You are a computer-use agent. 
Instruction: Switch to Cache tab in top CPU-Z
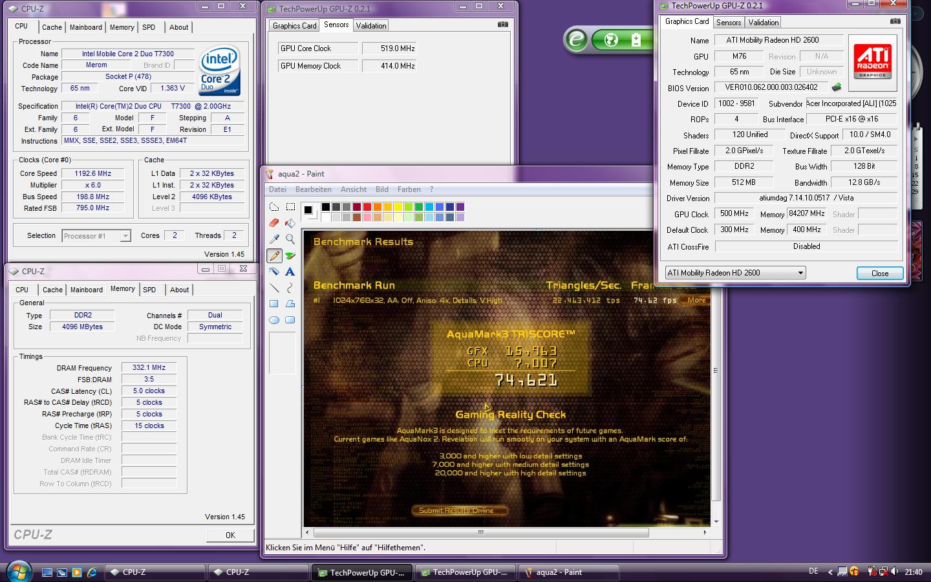coord(52,27)
